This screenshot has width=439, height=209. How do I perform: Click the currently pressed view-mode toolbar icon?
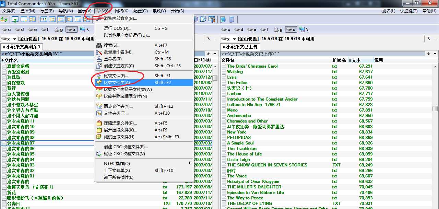(61, 19)
